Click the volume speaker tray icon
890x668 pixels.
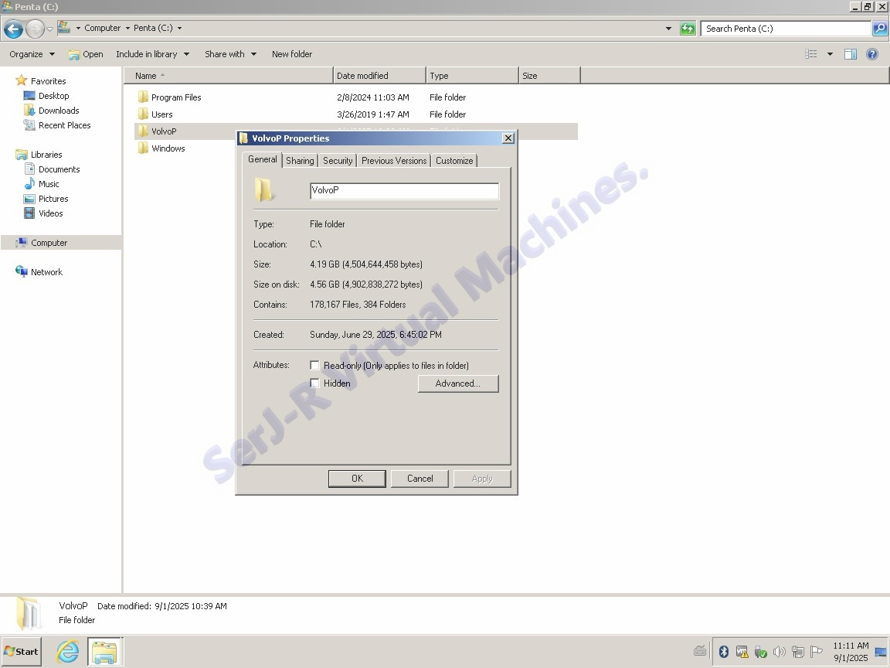point(780,652)
